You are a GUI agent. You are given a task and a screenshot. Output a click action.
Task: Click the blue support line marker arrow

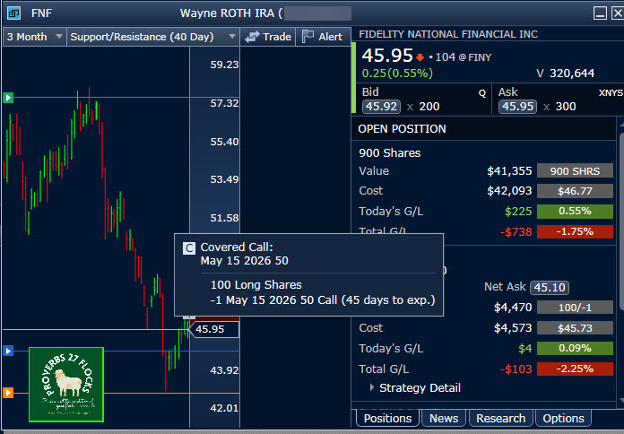pyautogui.click(x=8, y=351)
